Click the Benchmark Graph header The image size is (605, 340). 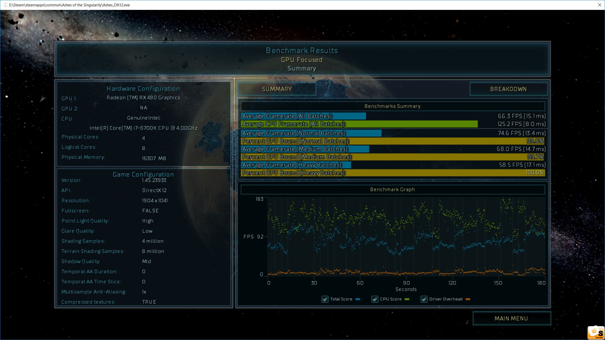[393, 189]
